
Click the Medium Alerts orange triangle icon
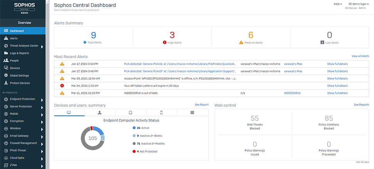pyautogui.click(x=241, y=43)
